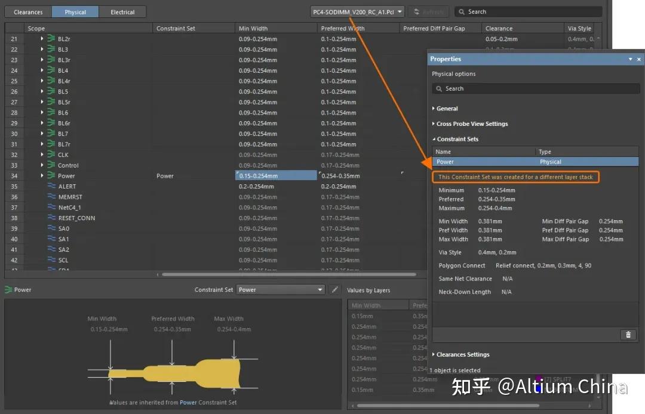Click the SA1 net icon
The image size is (645, 414).
51,239
